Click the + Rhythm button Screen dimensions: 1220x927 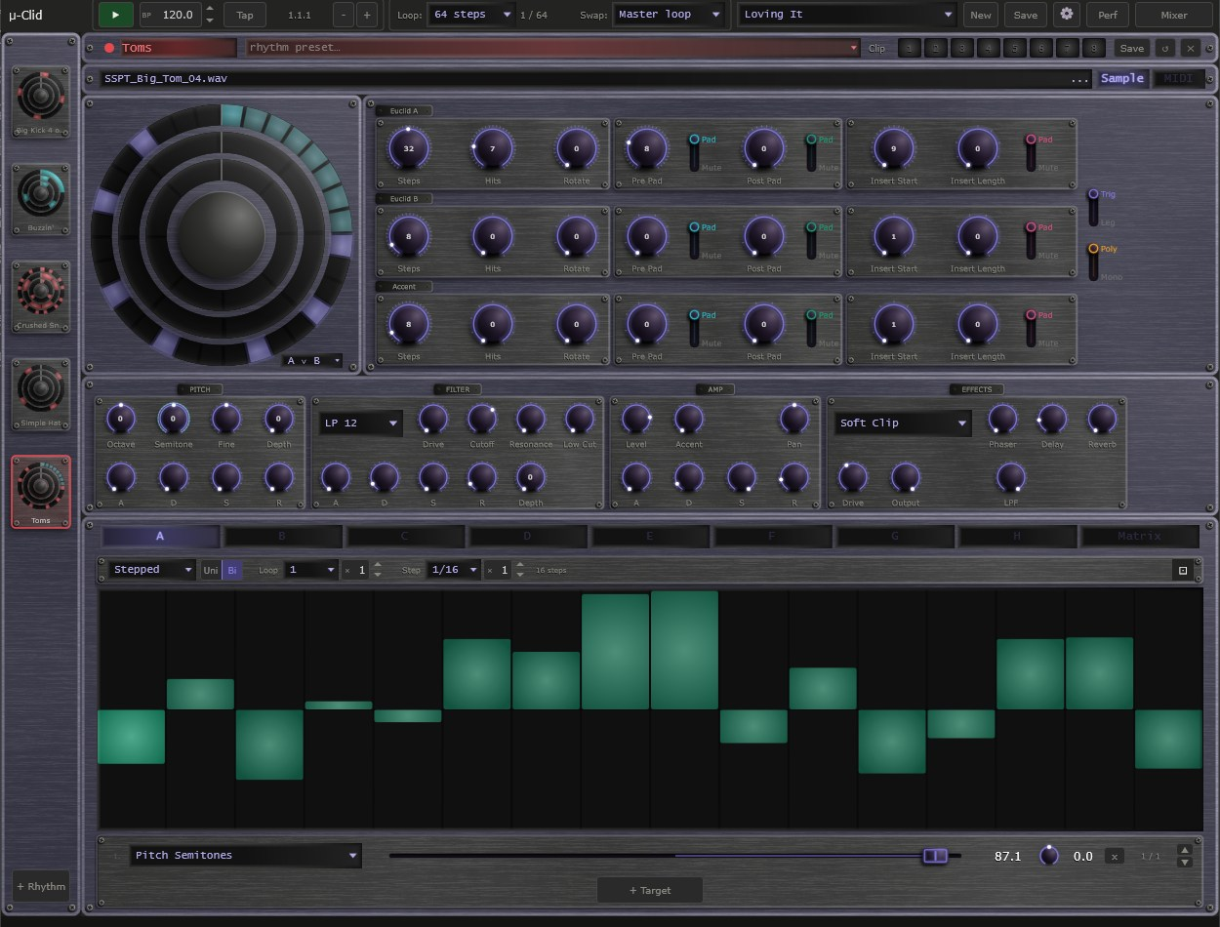tap(41, 886)
